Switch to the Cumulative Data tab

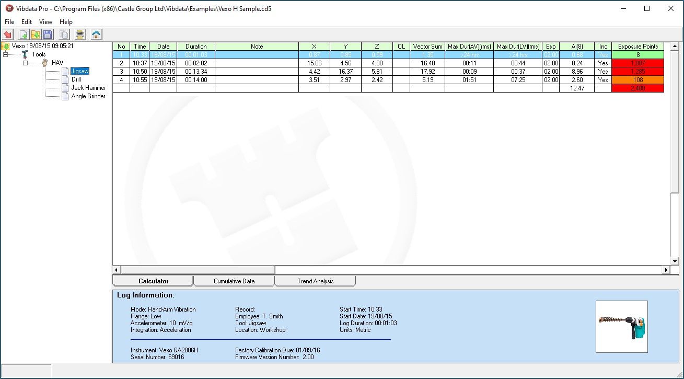pos(234,281)
